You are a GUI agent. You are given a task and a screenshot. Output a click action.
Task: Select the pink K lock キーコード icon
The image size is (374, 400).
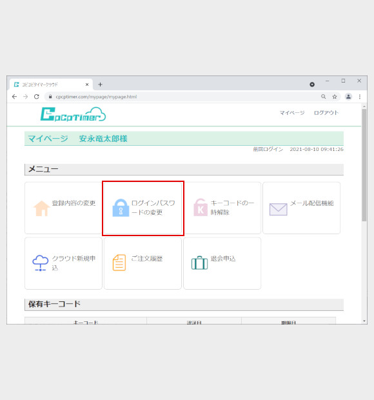(x=201, y=207)
